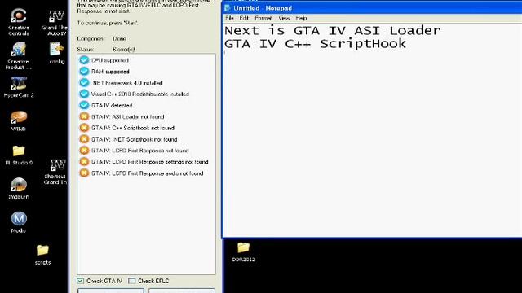Click the check icon for Visual C++ 2010 Redistributable
The height and width of the screenshot is (293, 522).
(x=84, y=94)
